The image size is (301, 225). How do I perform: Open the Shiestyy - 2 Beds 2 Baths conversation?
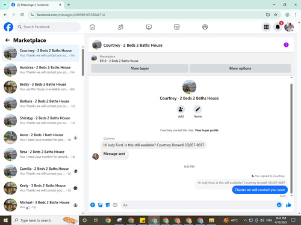(40, 121)
